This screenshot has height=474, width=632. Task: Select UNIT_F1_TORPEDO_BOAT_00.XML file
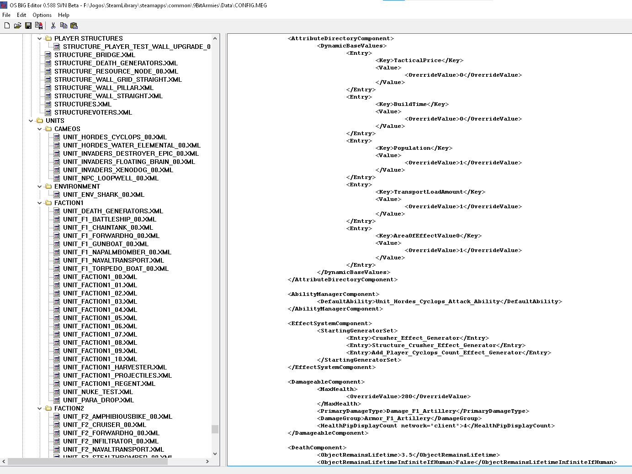(116, 269)
